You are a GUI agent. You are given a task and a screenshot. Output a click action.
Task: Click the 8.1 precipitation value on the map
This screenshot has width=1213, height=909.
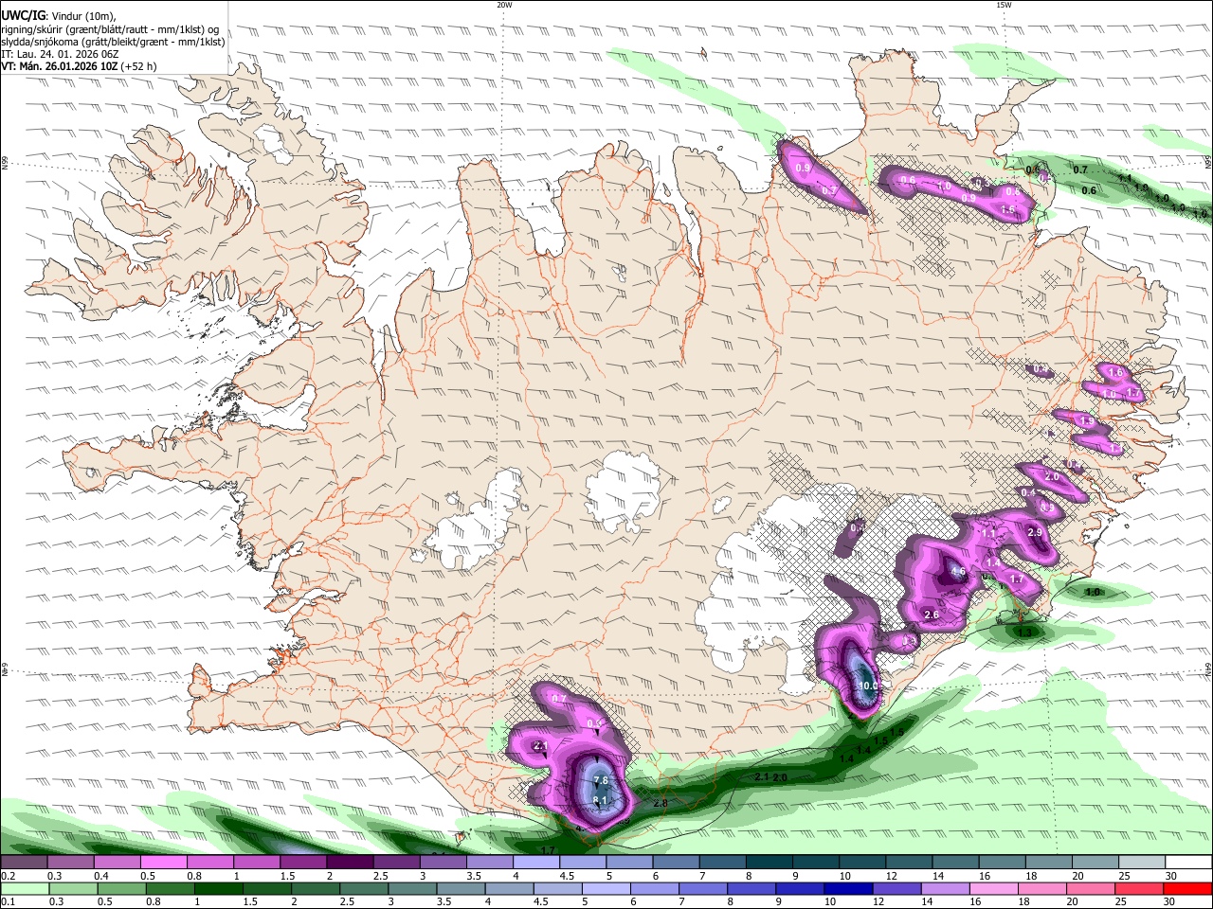[599, 800]
